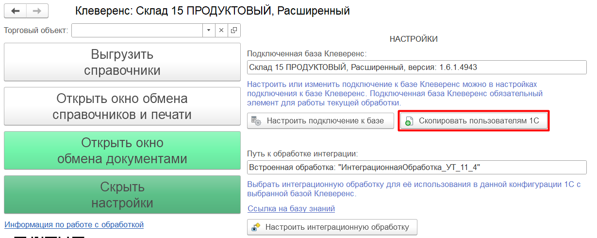Viewport: 597px width, 238px height.
Task: Click Настроить интеграционную обработку button
Action: pyautogui.click(x=332, y=227)
